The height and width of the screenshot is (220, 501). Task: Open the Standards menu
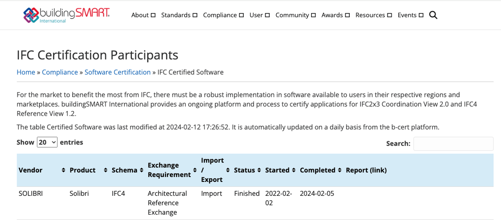(179, 15)
